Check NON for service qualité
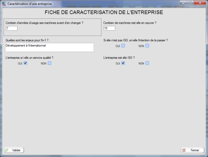 coord(50,63)
